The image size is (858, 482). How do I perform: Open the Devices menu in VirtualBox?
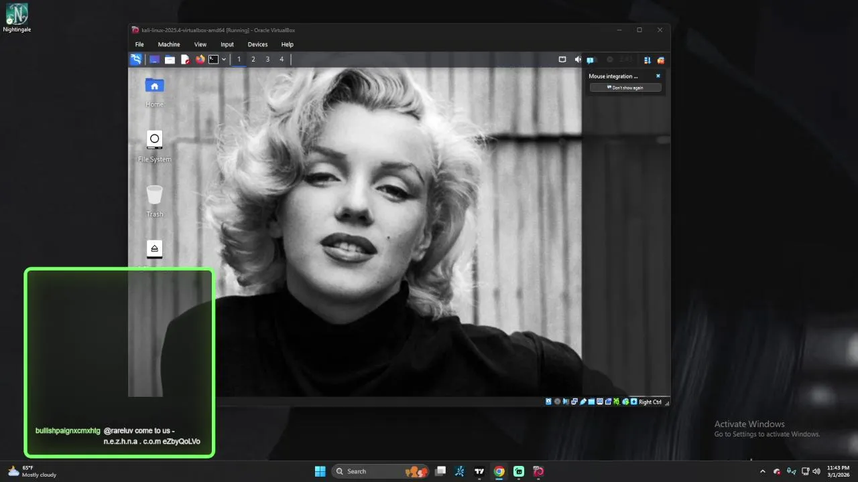tap(257, 44)
